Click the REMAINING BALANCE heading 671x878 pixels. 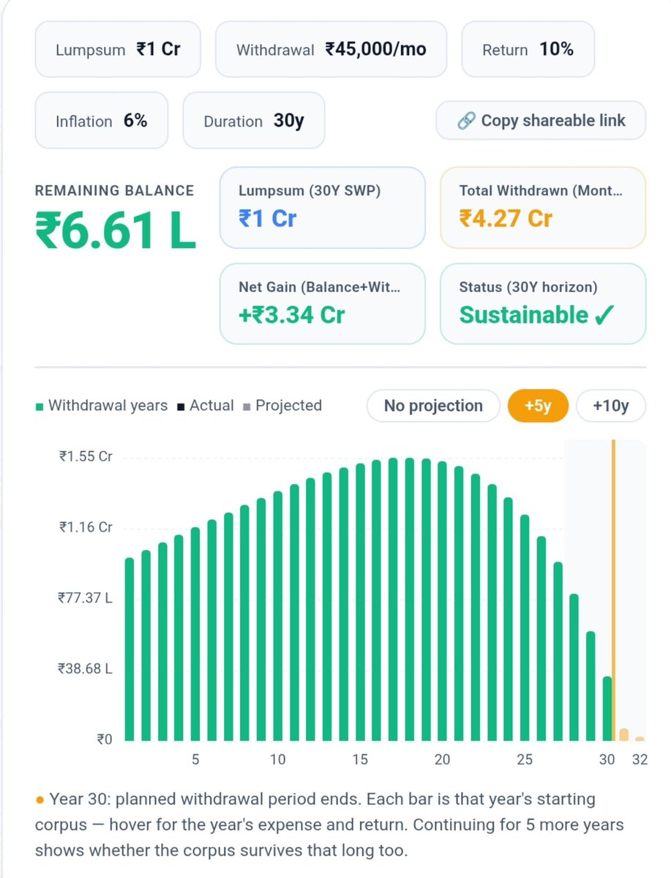click(x=114, y=190)
